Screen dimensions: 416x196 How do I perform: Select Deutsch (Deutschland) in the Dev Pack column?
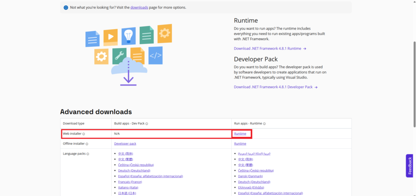point(134,170)
